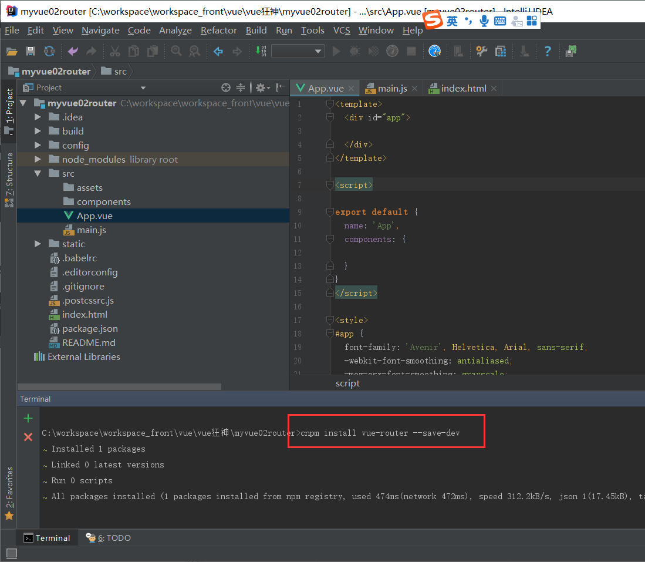The image size is (645, 562).
Task: Click the scroll from source target icon
Action: click(x=226, y=88)
